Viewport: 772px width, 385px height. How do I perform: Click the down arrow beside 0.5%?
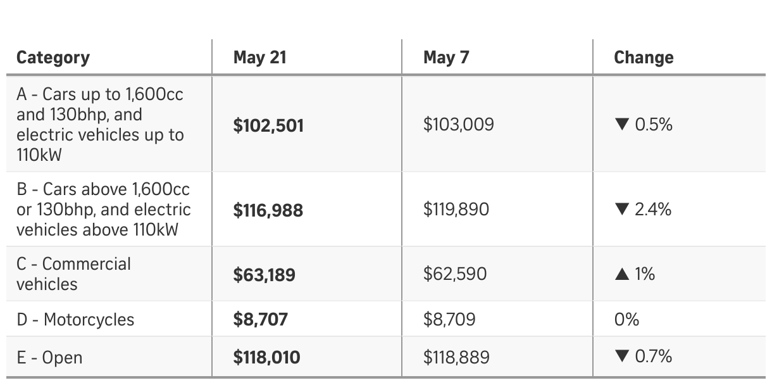[x=621, y=125]
